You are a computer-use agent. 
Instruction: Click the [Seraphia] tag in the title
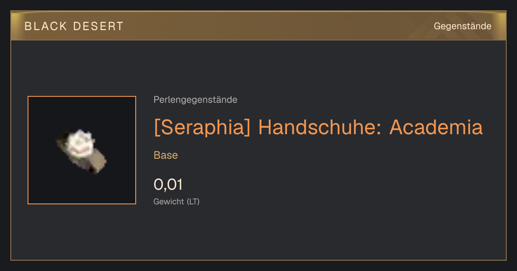pyautogui.click(x=202, y=127)
